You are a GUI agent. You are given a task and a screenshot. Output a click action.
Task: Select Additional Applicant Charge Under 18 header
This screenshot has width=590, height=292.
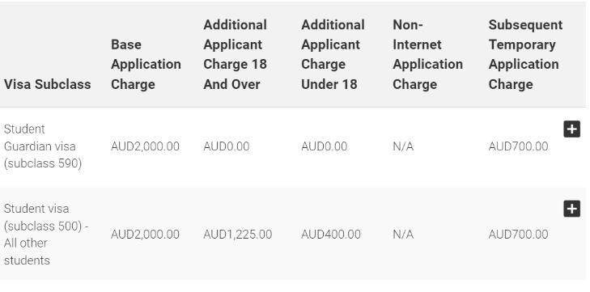[333, 54]
